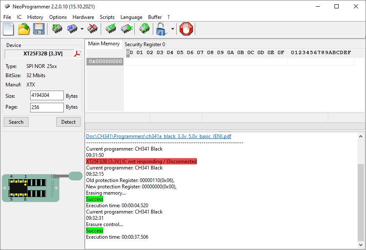Click the Detect button
The width and height of the screenshot is (366, 250).
[68, 122]
